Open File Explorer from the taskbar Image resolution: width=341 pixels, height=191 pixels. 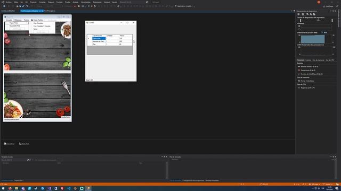[17, 188]
